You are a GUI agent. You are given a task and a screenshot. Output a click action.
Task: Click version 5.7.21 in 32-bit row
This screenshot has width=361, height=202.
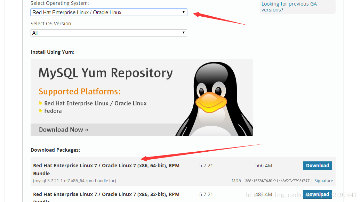[206, 194]
